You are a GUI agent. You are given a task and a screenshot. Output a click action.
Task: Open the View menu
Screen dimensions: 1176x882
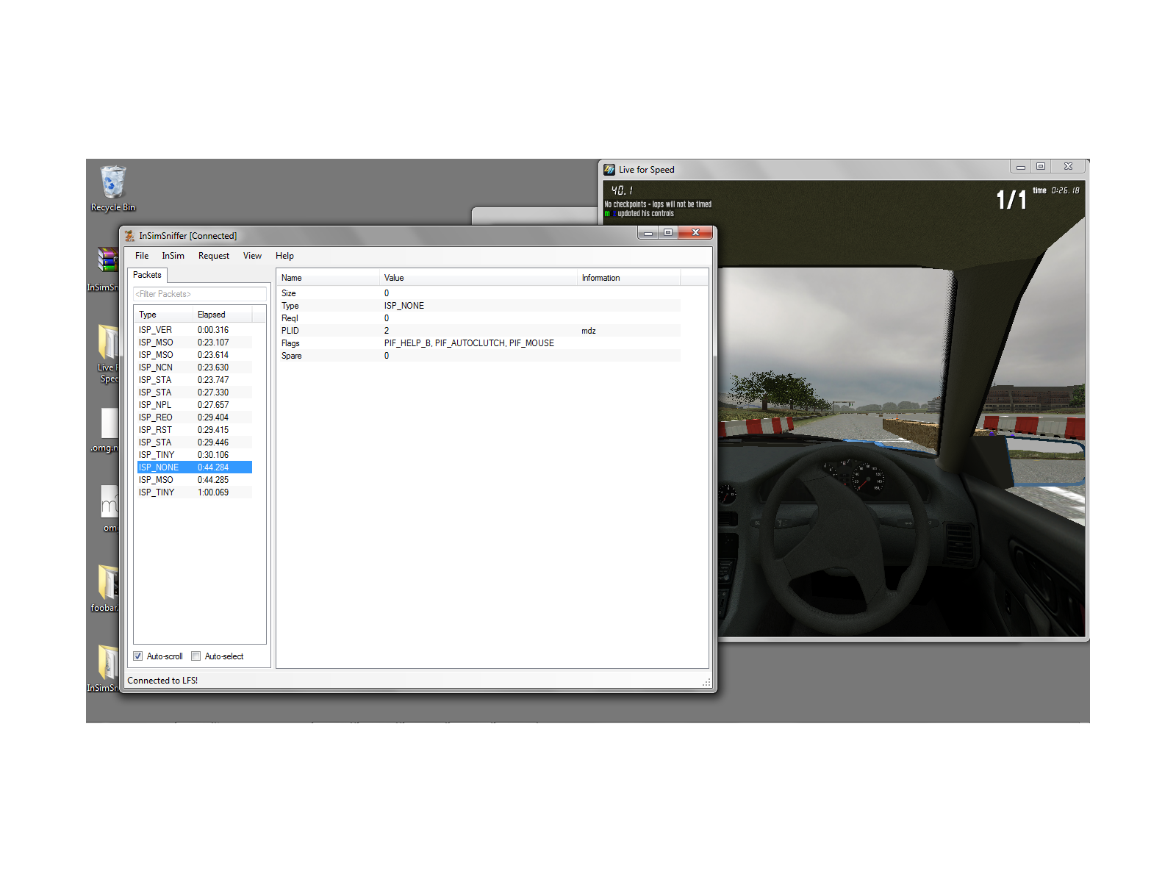tap(252, 256)
